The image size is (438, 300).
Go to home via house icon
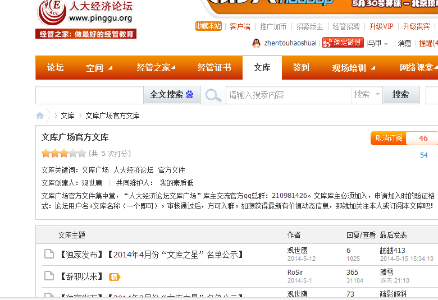tap(40, 116)
